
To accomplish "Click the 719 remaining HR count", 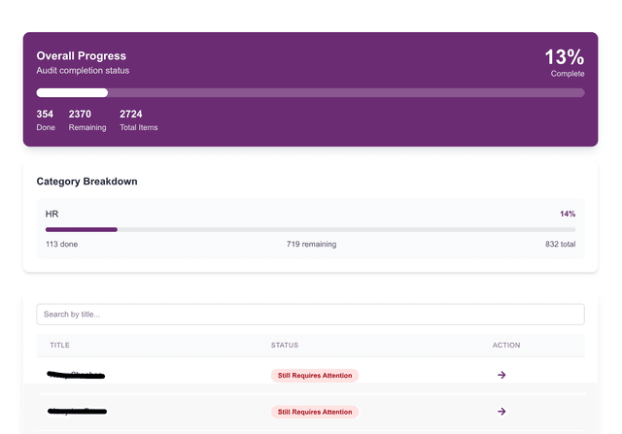I will (x=311, y=245).
